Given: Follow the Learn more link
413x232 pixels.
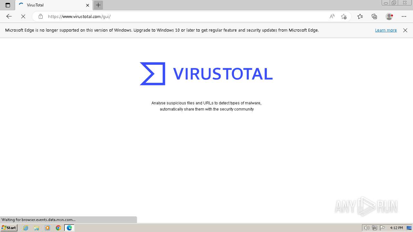Looking at the screenshot, I should tap(386, 30).
